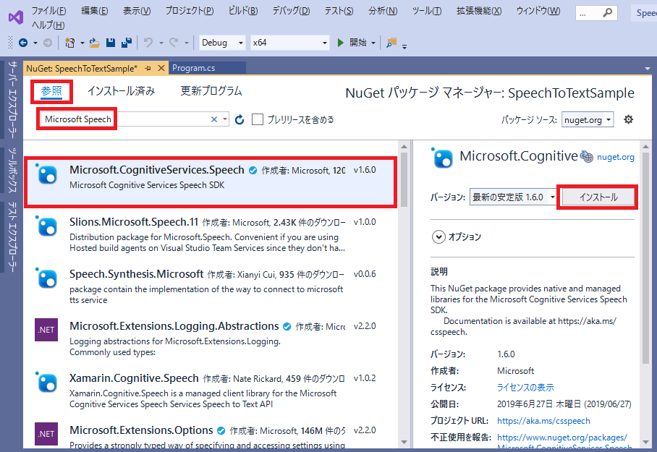Click the find in files toolbar icon
Screen dimensions: 657x452
(391, 43)
